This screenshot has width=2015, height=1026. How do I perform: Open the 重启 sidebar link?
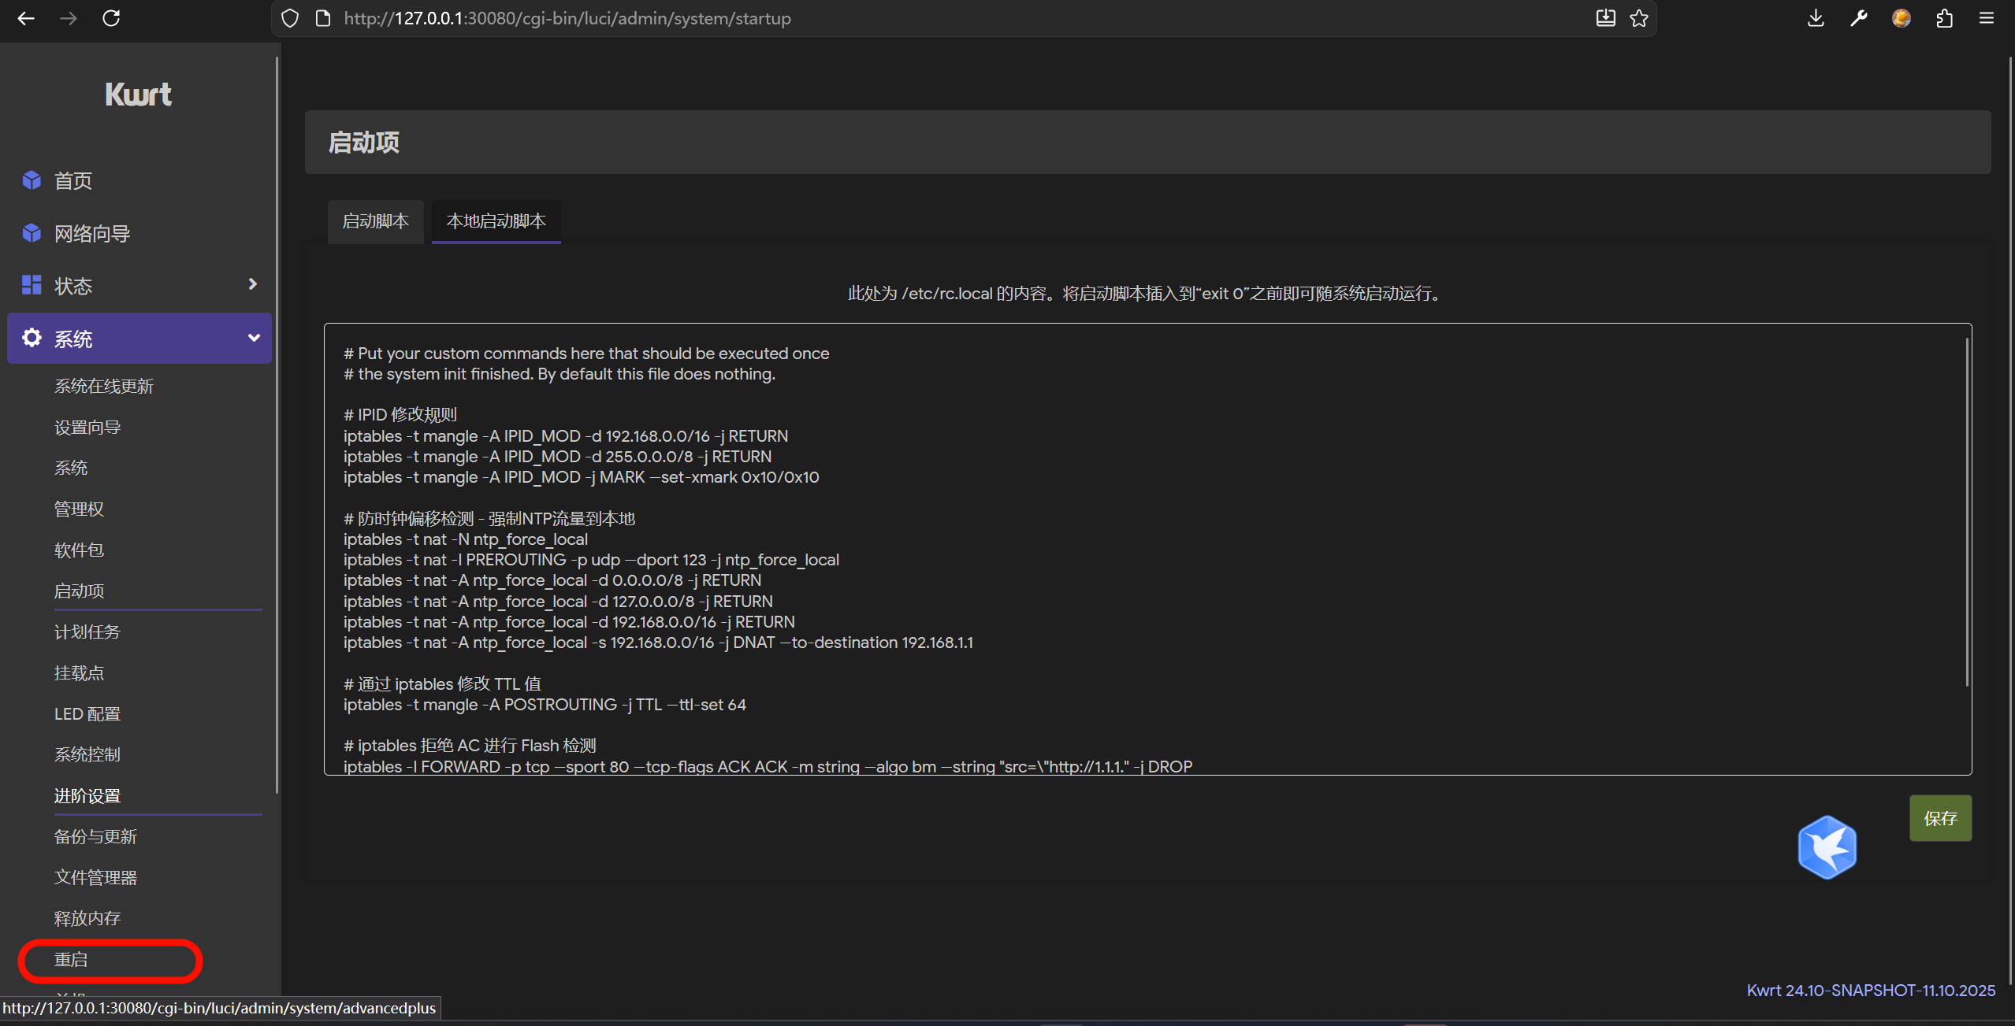pos(71,960)
